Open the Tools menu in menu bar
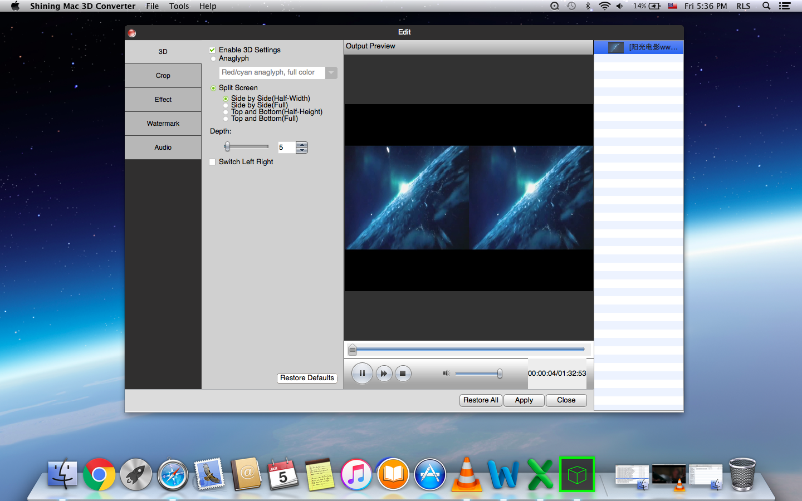 (x=179, y=6)
